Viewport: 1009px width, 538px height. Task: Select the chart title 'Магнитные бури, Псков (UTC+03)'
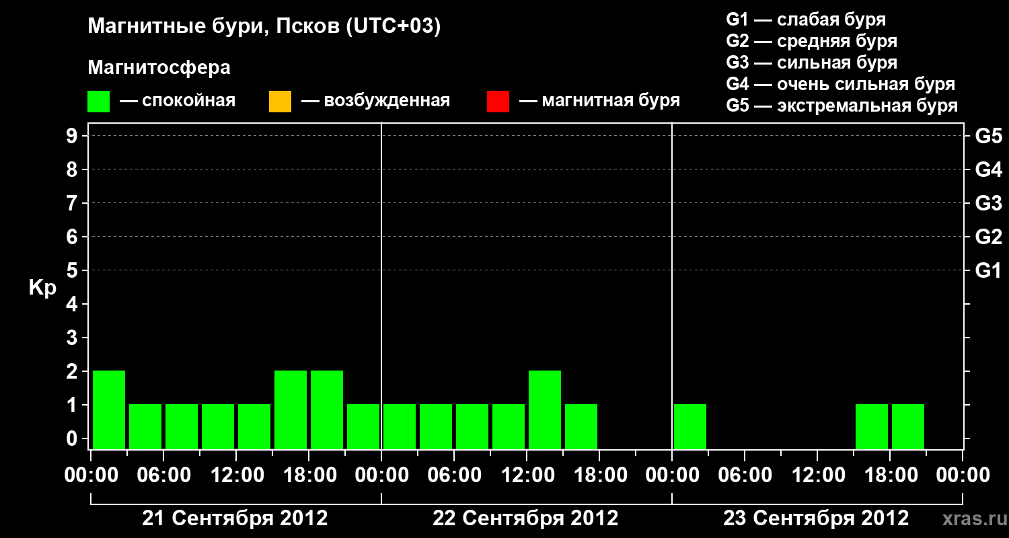(264, 27)
